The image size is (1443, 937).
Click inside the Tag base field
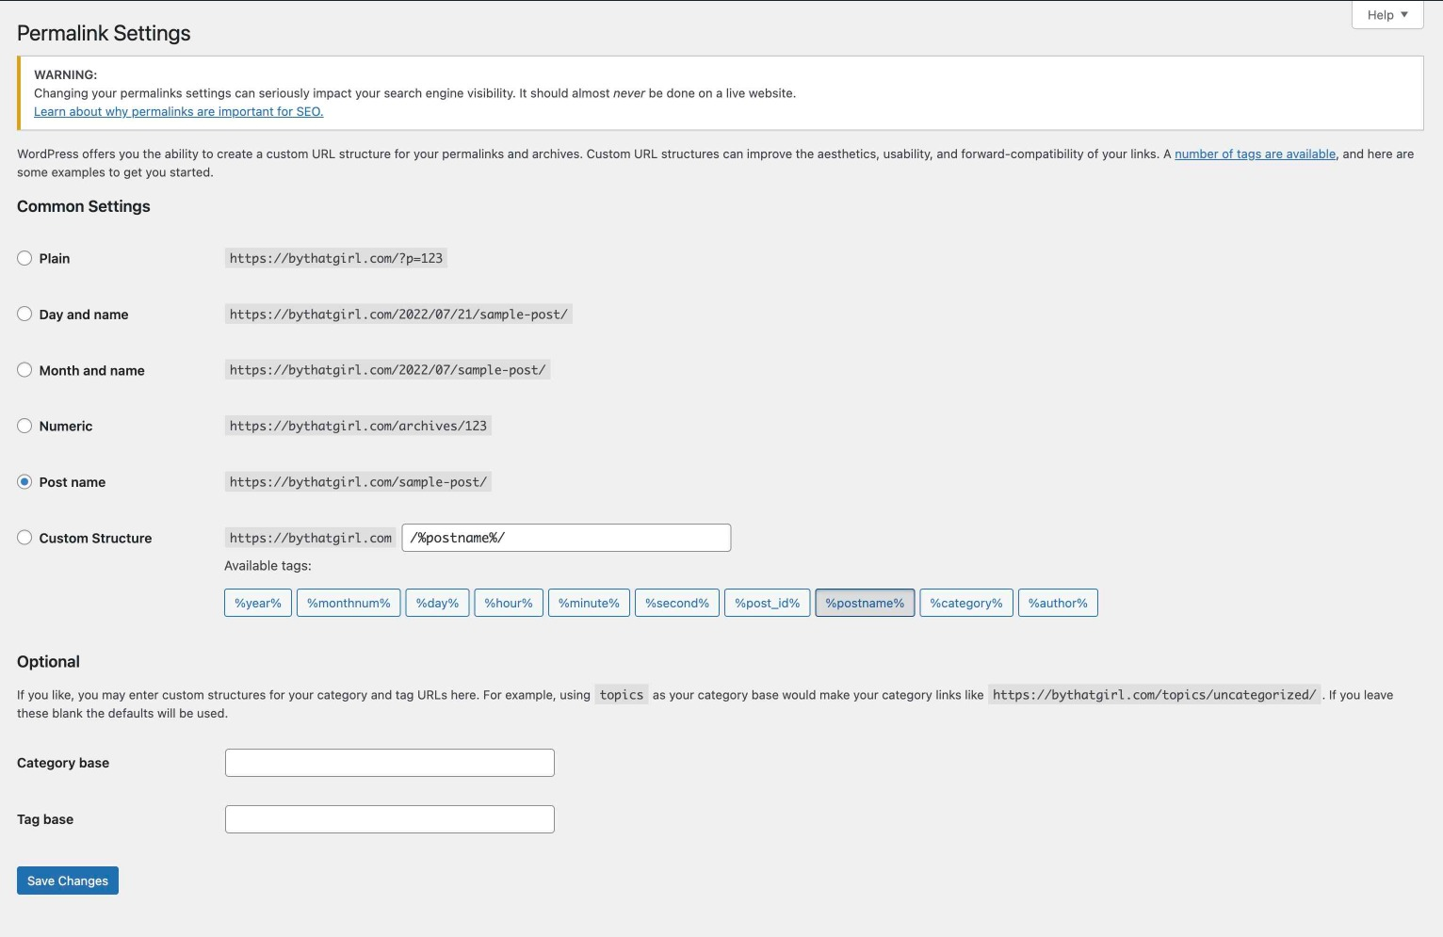click(x=389, y=818)
